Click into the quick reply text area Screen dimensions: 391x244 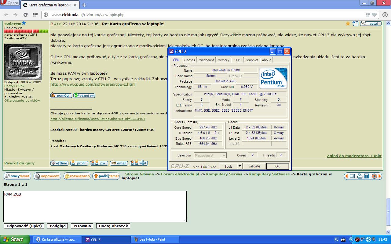95,206
